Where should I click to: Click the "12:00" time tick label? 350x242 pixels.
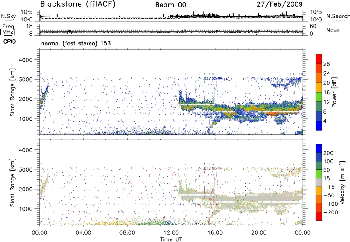tap(171, 233)
